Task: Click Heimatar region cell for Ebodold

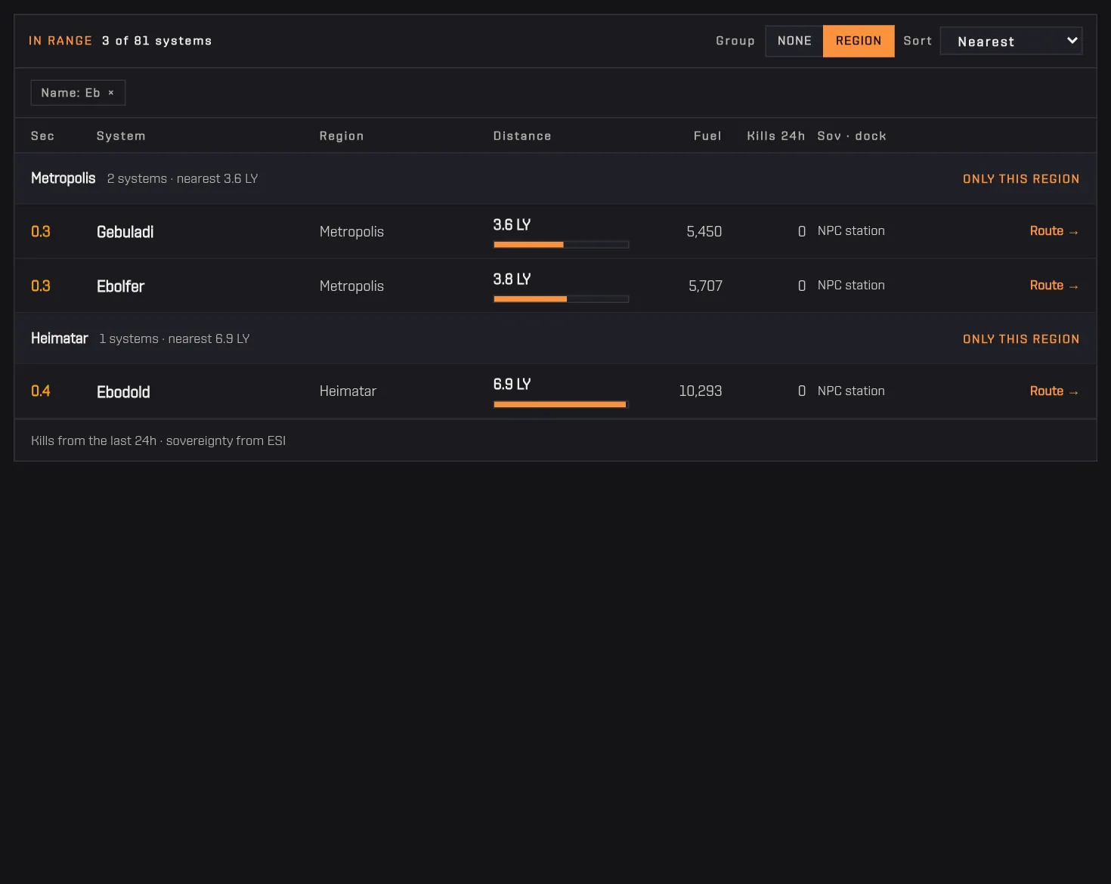Action: (x=348, y=391)
